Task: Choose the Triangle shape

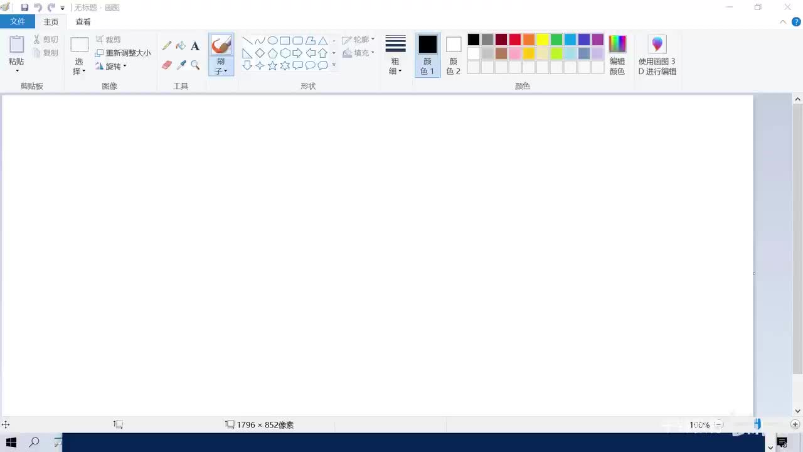Action: (322, 41)
